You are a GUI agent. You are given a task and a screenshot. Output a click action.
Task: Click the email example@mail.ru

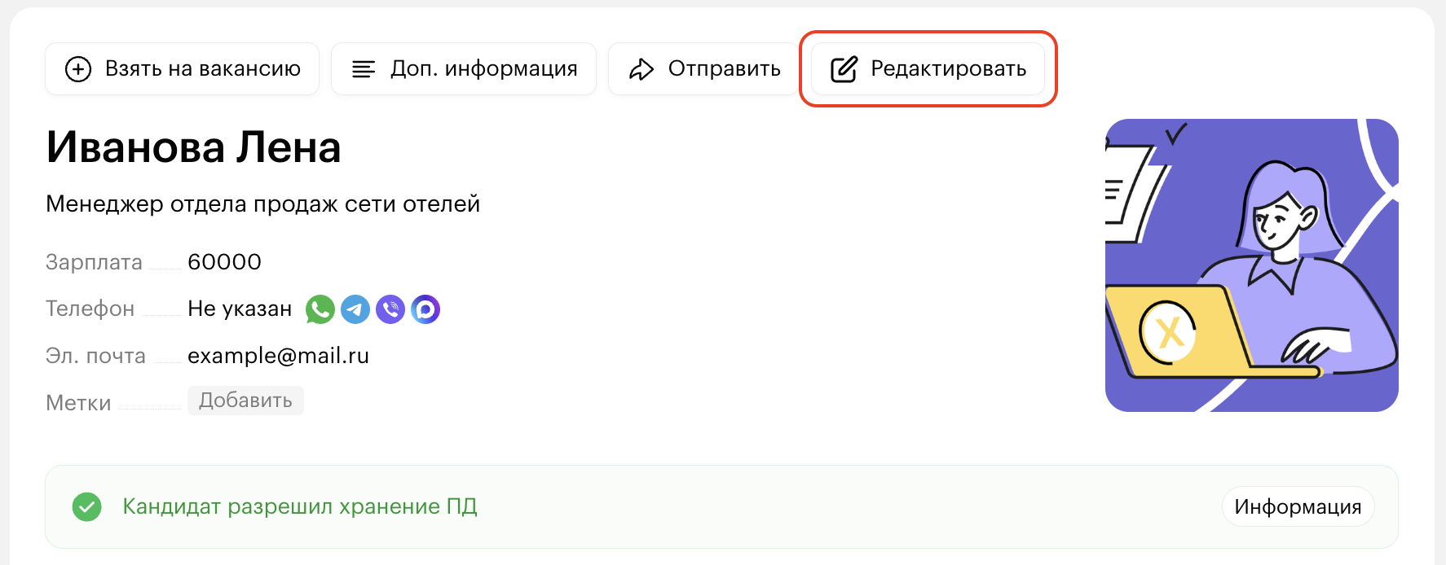(278, 356)
